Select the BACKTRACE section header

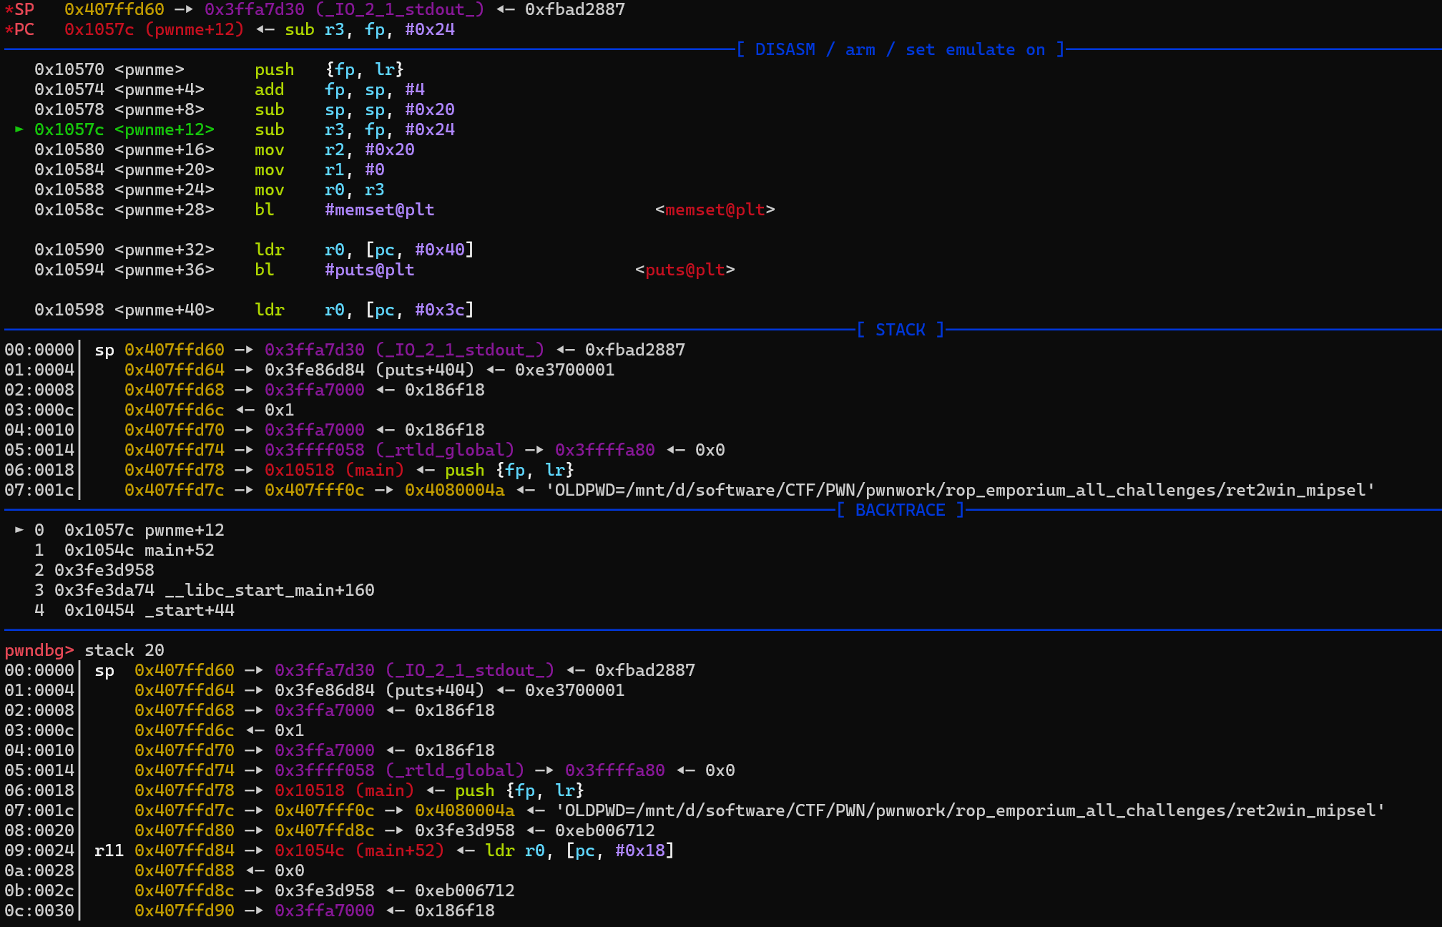coord(901,510)
